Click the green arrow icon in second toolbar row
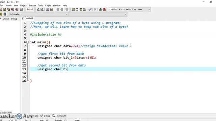This screenshot has width=216, height=121. click(x=1, y=14)
